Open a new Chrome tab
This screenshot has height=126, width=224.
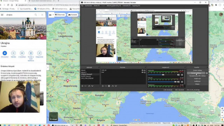pos(58,1)
